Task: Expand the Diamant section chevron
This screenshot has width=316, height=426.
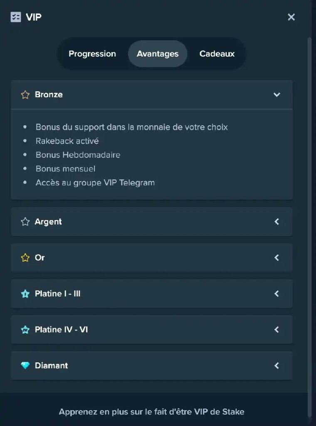Action: [x=276, y=366]
